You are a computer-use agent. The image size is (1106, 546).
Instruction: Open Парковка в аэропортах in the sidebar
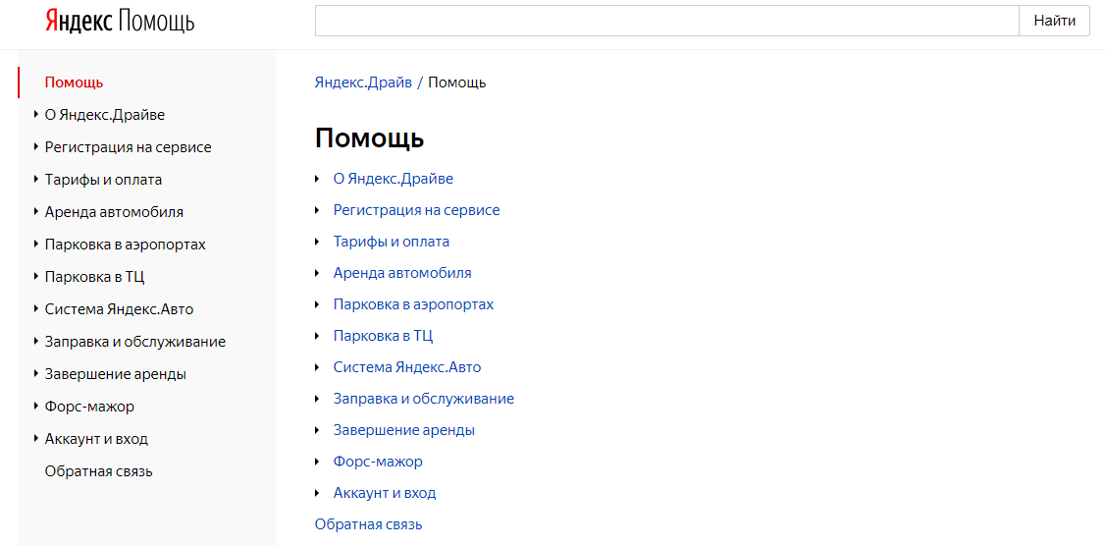point(126,245)
